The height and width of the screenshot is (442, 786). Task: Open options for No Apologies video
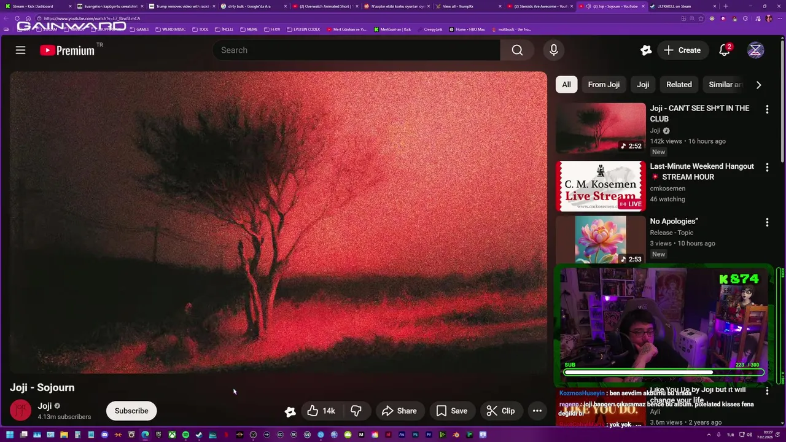(x=767, y=222)
